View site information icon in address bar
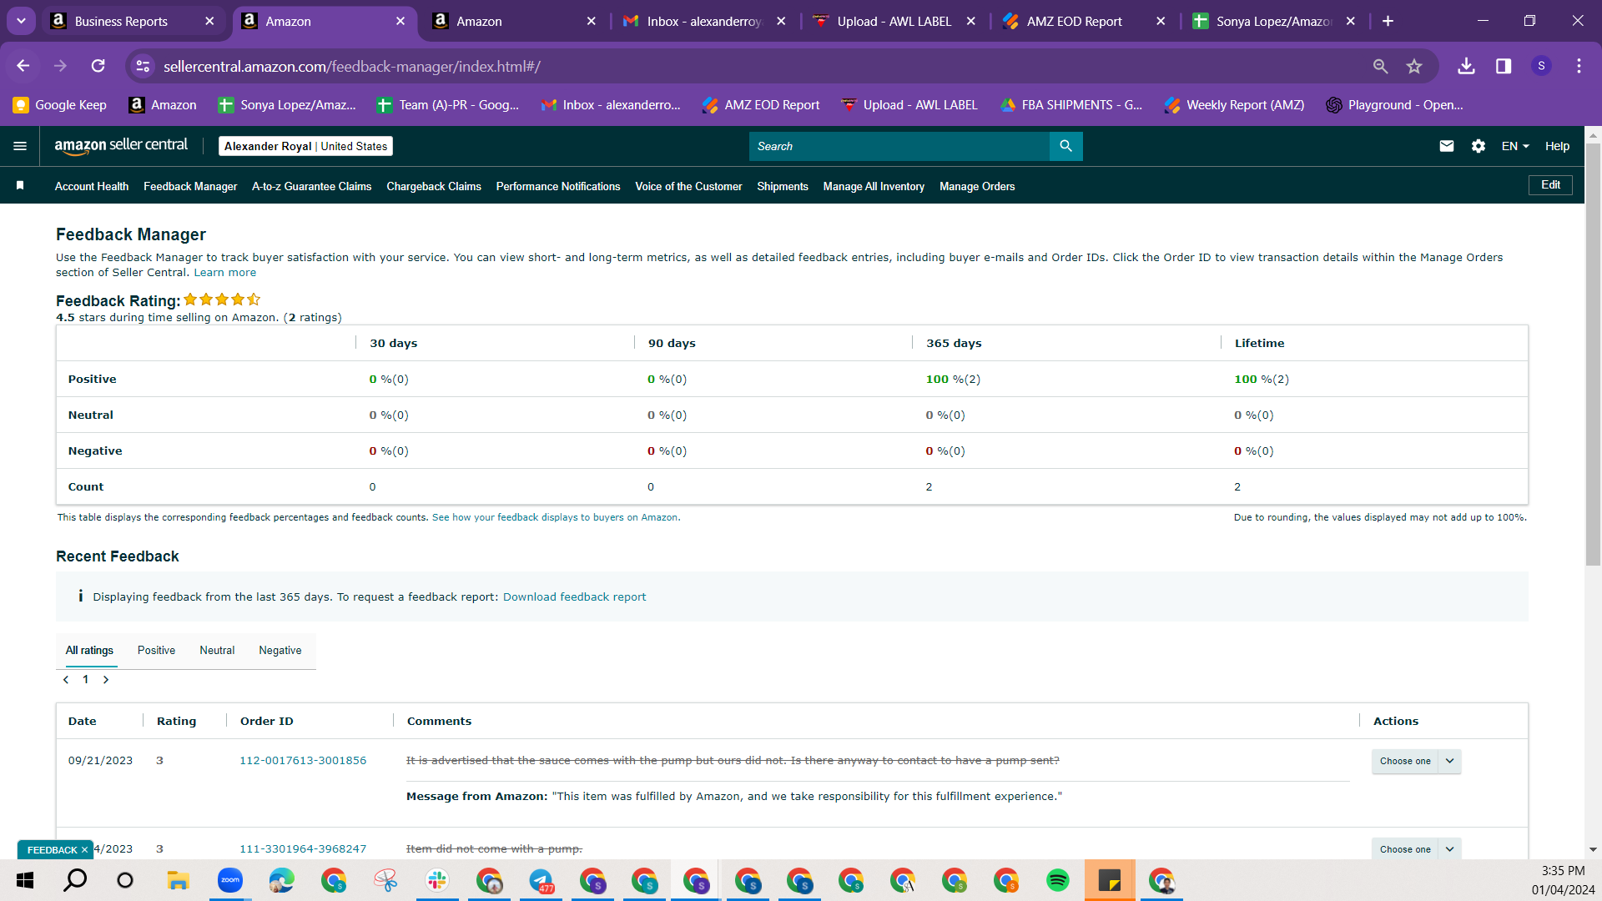The height and width of the screenshot is (901, 1602). pyautogui.click(x=144, y=66)
